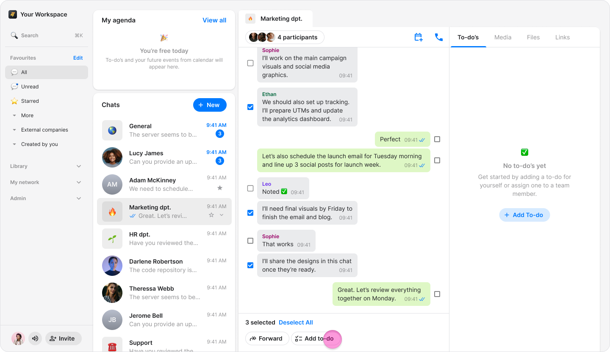Screen dimensions: 610x352
Task: Click the General chat globe avatar
Action: click(112, 130)
